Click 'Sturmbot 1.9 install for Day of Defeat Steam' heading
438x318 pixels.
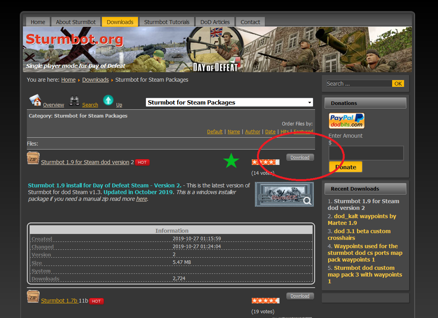click(104, 185)
